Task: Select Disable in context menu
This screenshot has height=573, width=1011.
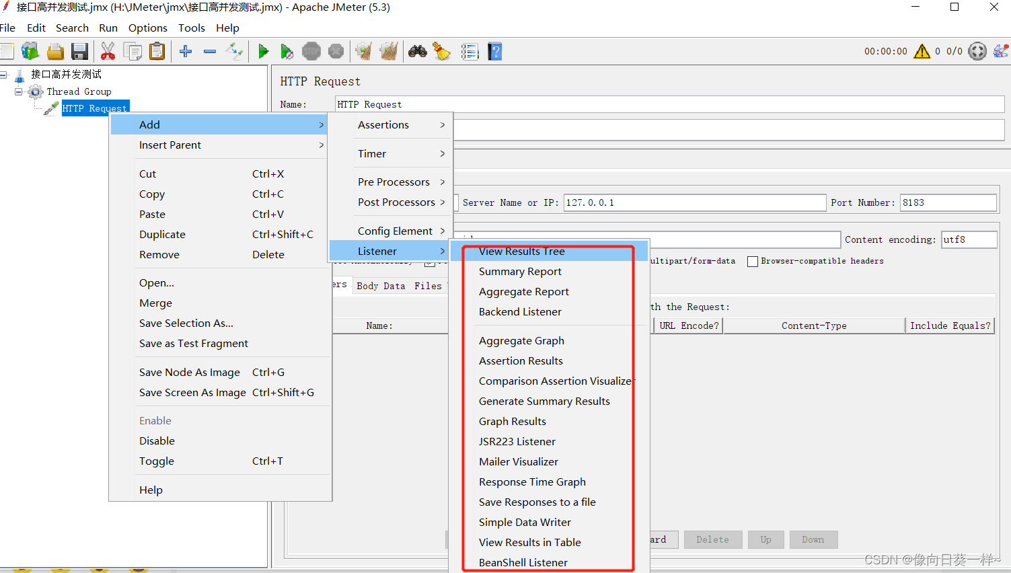Action: [x=219, y=441]
